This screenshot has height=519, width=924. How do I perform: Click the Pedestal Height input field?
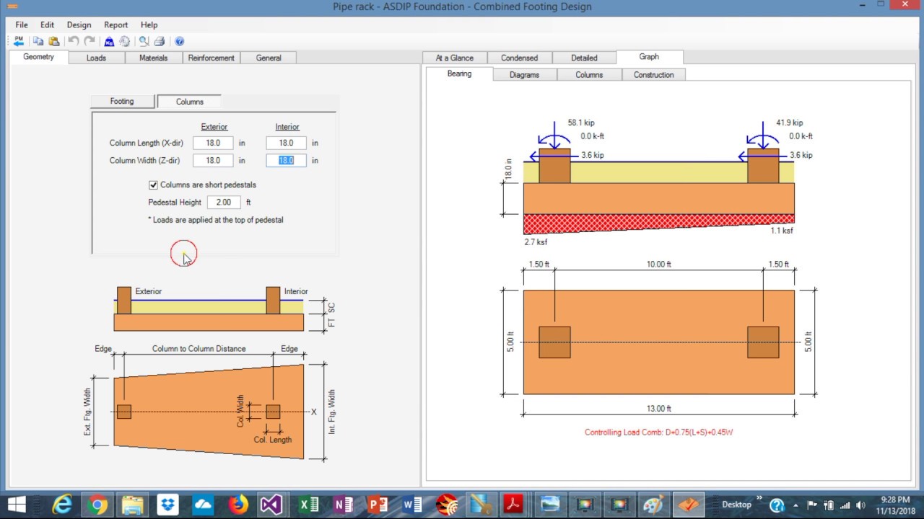(x=224, y=203)
